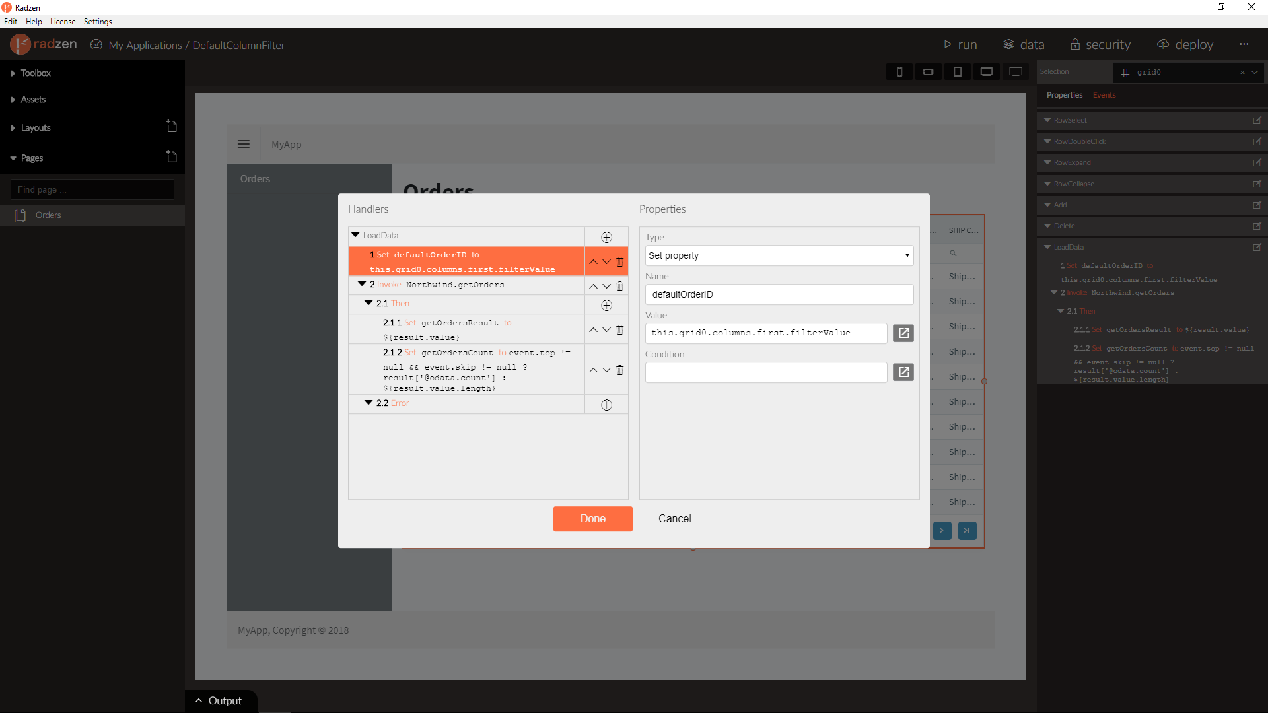Move 2.1.1 Set getOrdersResult up
Viewport: 1268px width, 713px height.
[593, 329]
